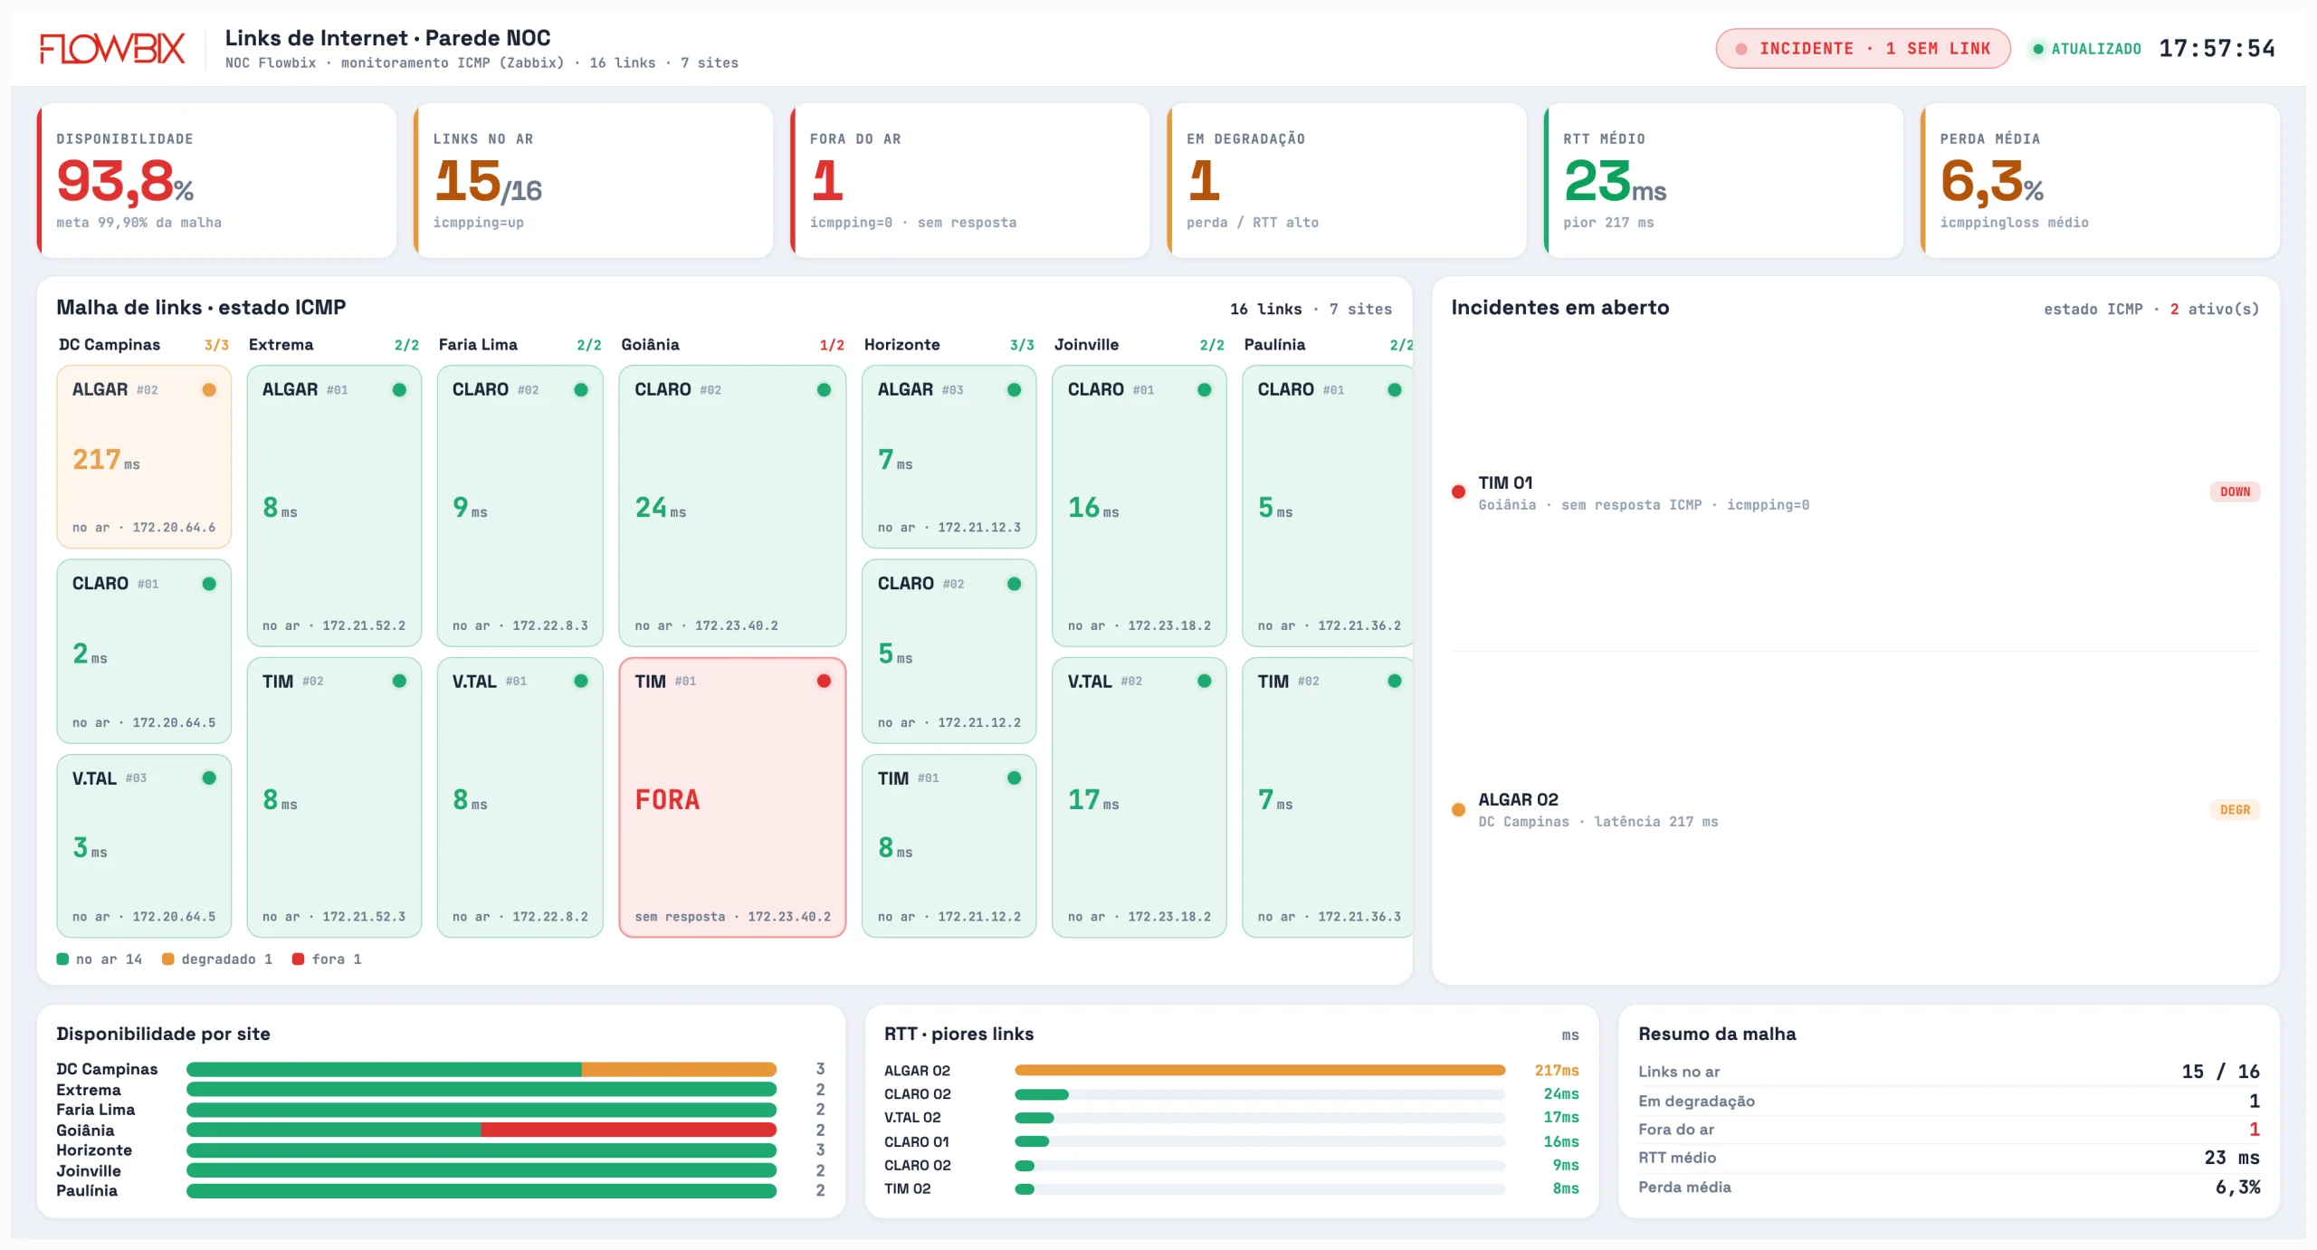Select the DC Campinas site header
Viewport: 2317px width, 1250px height.
click(x=144, y=345)
